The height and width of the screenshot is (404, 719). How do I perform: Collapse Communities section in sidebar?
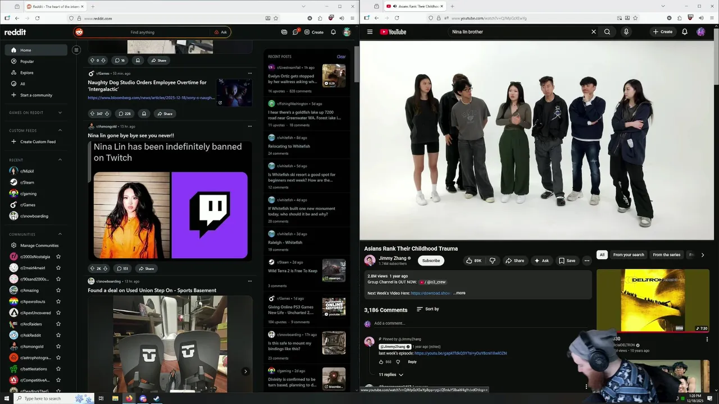(x=60, y=234)
